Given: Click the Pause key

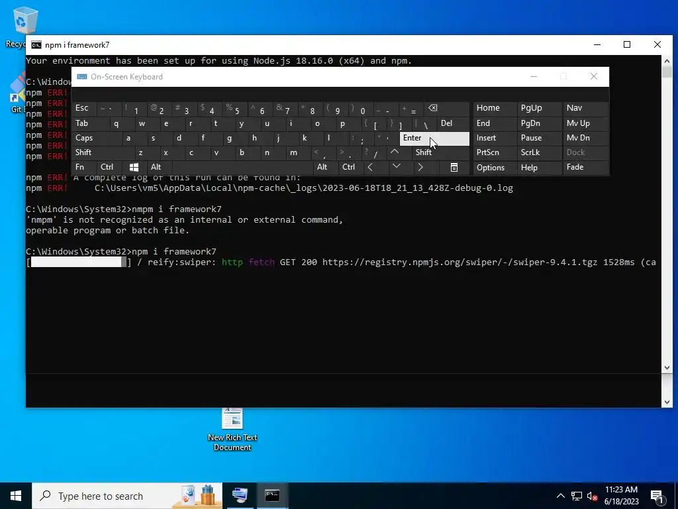Looking at the screenshot, I should [539, 138].
